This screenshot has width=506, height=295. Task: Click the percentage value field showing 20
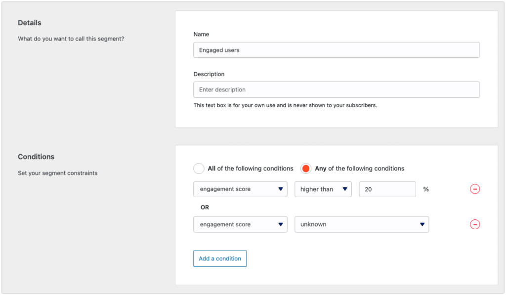tap(387, 189)
